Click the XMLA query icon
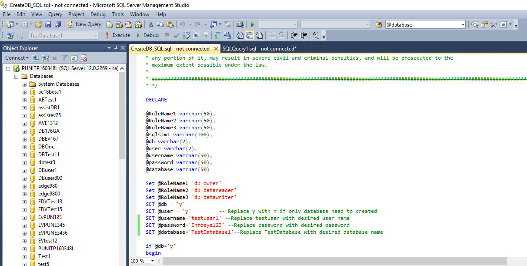 point(138,24)
